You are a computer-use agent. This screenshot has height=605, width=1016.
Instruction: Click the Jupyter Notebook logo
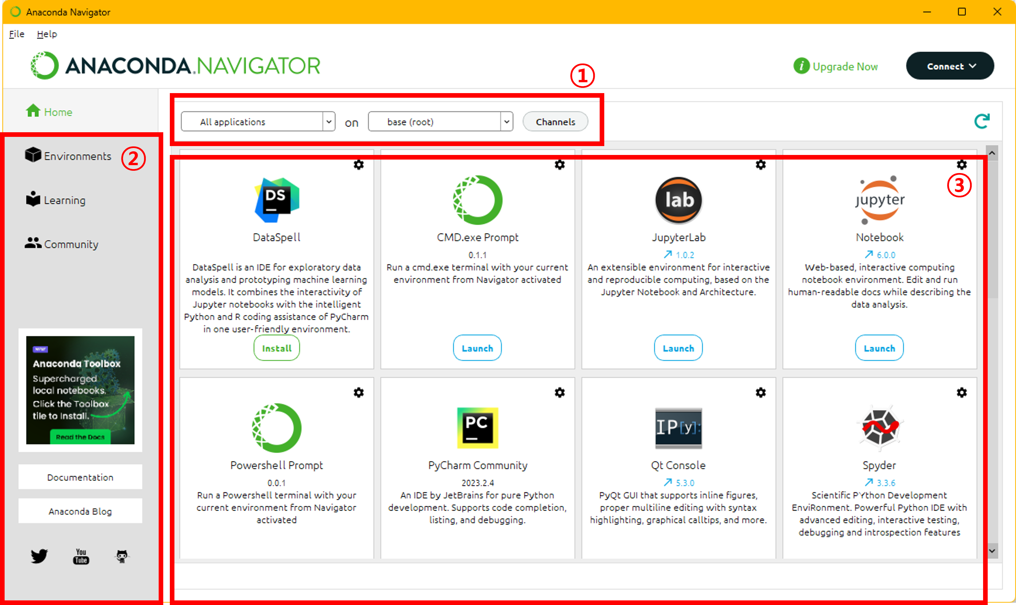click(880, 200)
